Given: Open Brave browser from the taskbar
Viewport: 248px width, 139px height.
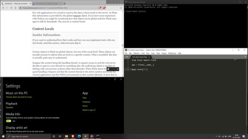Looking at the screenshot, I should (x=73, y=136).
